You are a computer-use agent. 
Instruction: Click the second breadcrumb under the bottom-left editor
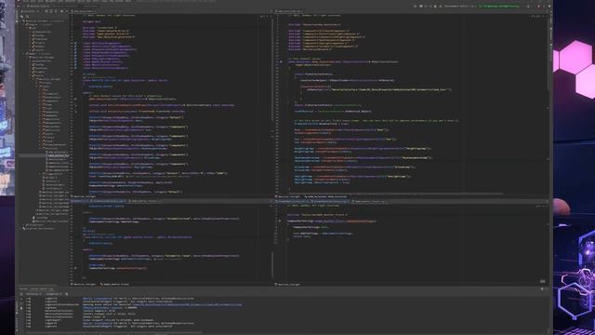[115, 284]
